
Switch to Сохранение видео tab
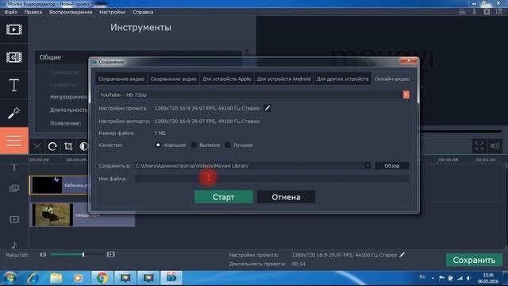[121, 79]
